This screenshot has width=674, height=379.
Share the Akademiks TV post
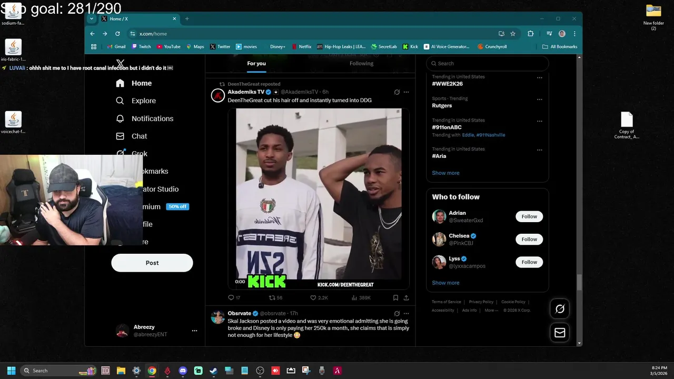tap(406, 297)
